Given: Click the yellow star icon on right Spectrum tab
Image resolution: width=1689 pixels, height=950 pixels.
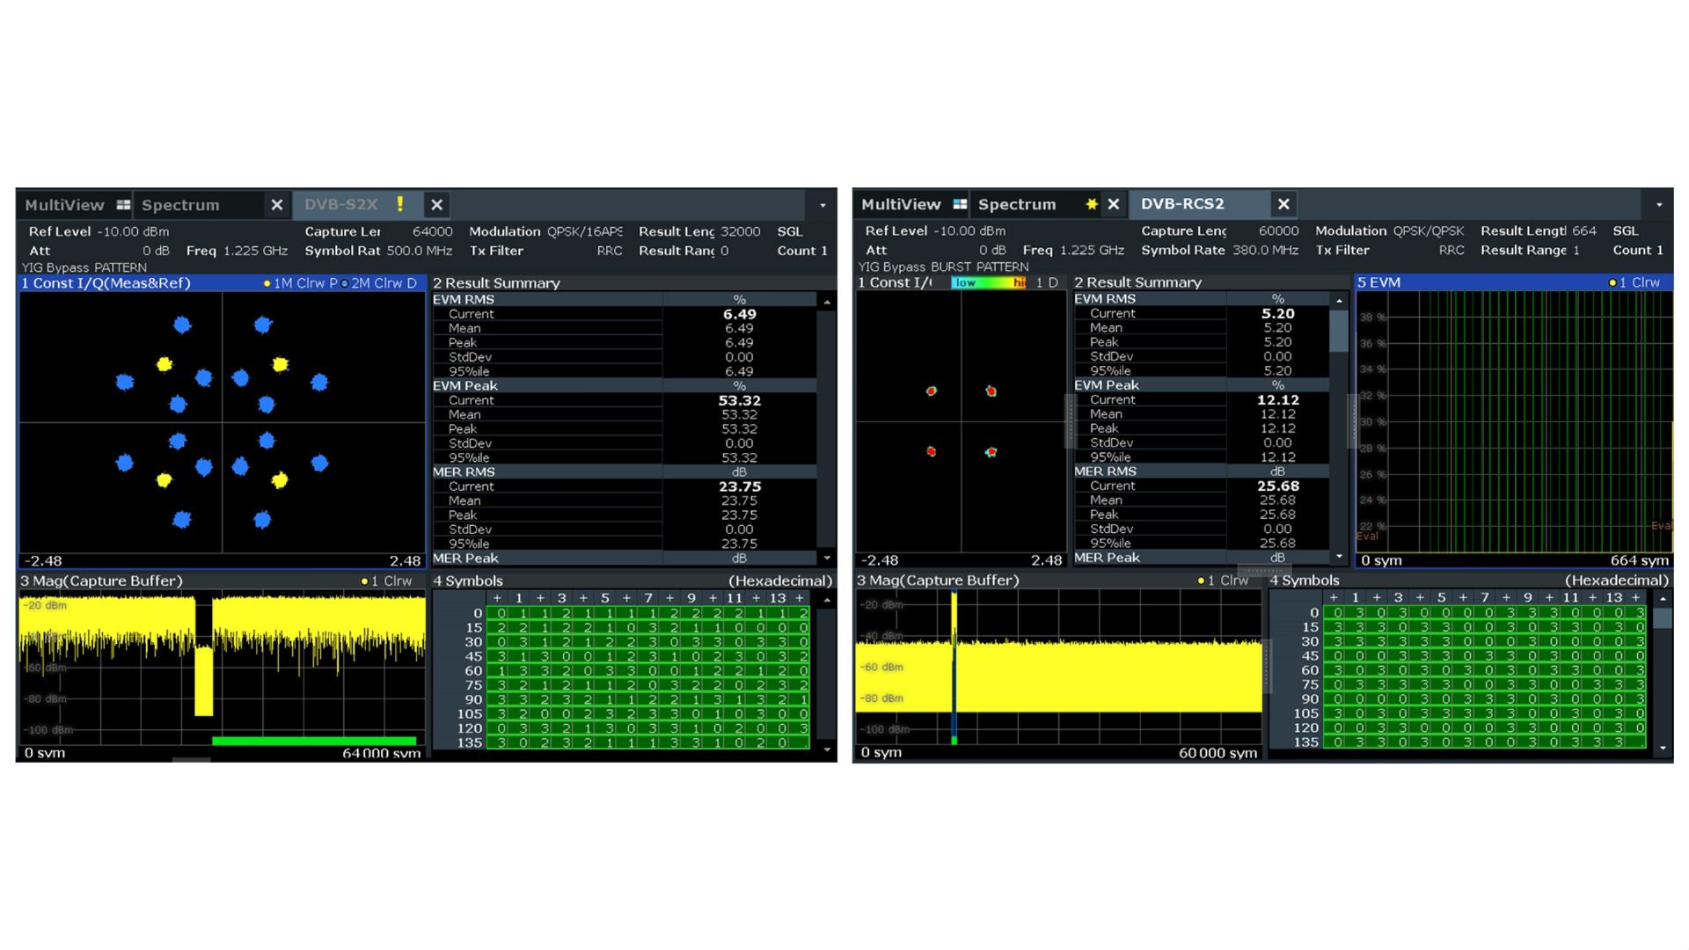Looking at the screenshot, I should tap(1092, 204).
